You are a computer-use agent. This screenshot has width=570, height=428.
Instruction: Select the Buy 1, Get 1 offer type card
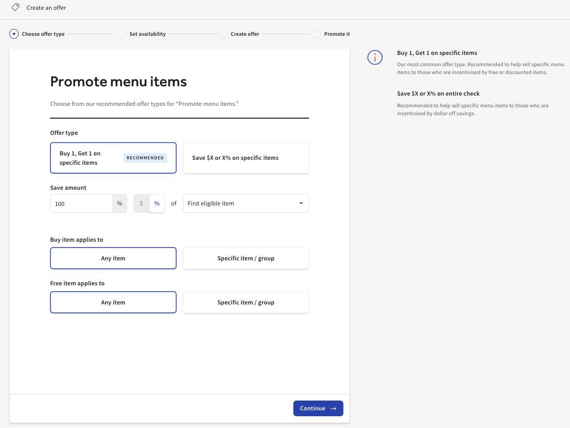click(113, 158)
